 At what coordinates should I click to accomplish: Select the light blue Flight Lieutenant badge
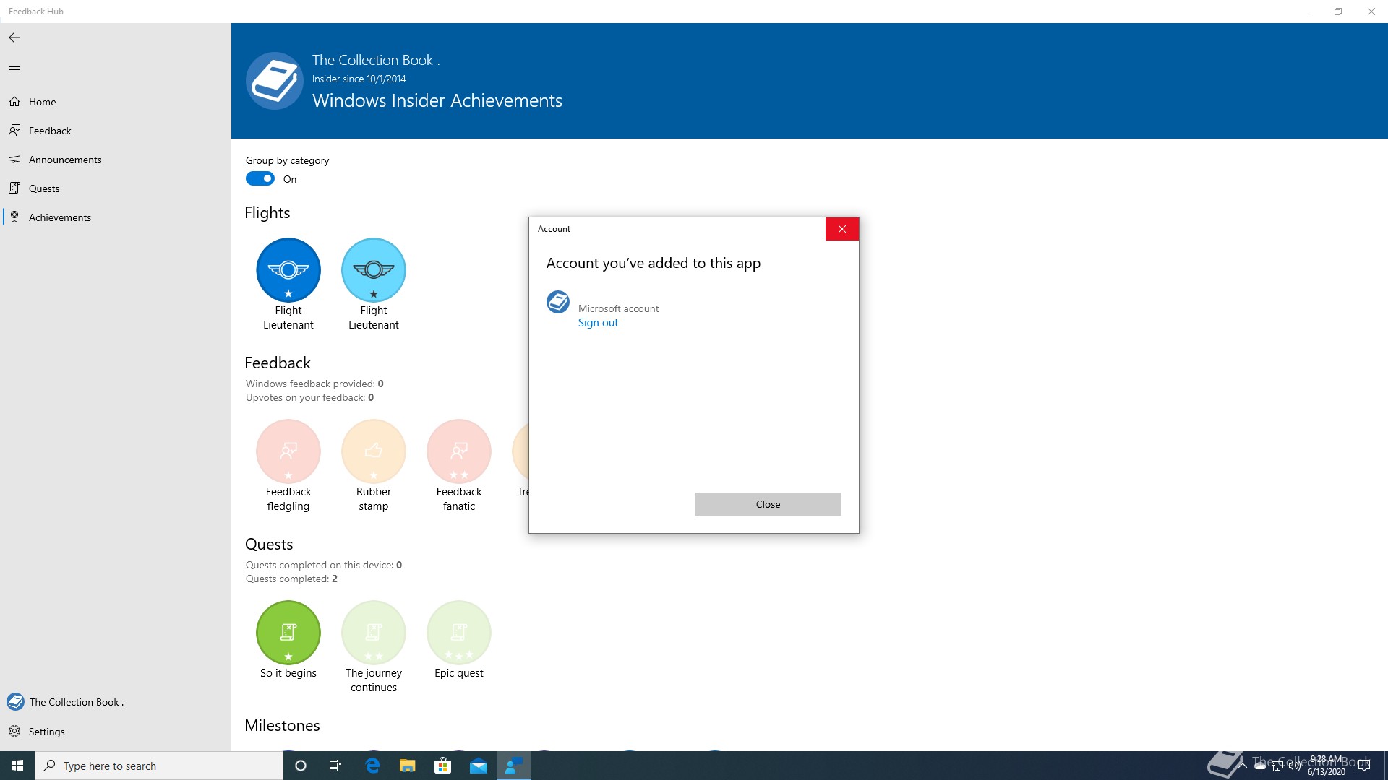[x=374, y=270]
